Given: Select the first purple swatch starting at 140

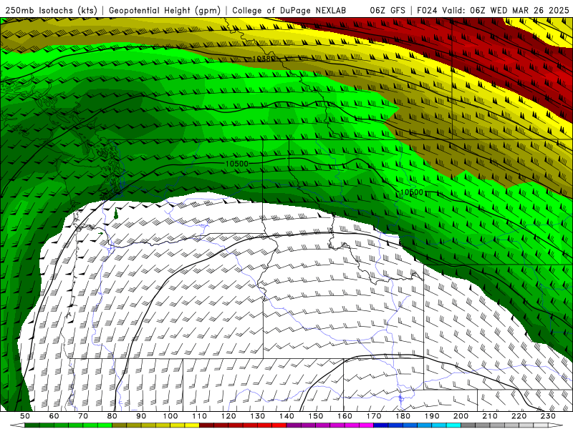Looking at the screenshot, I should pos(294,425).
